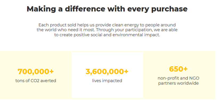Viewport: 217px width, 100px height.
Task: Click the word 'NGO' in the right stat
Action: 194,78
